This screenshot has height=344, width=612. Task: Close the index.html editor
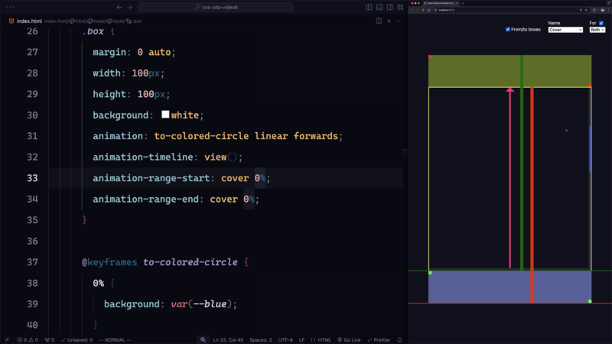(389, 21)
